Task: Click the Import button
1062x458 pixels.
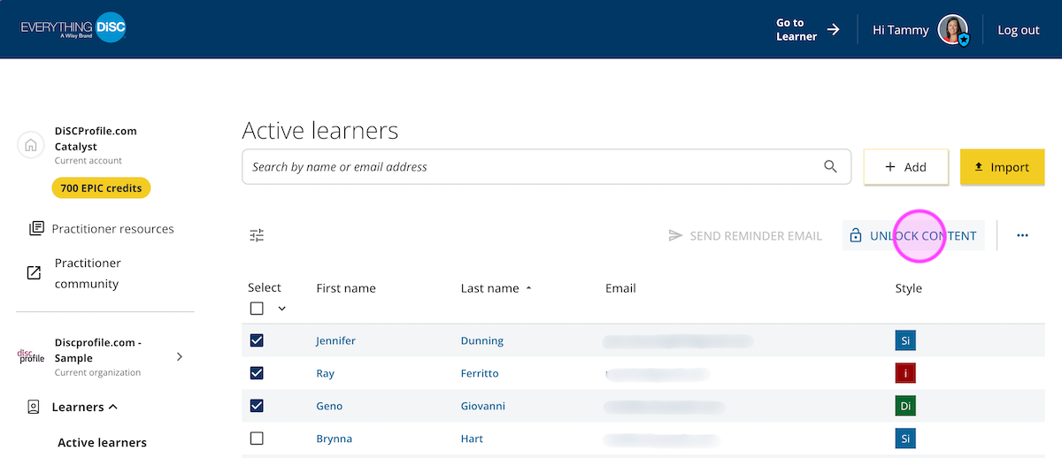Action: [x=1003, y=167]
